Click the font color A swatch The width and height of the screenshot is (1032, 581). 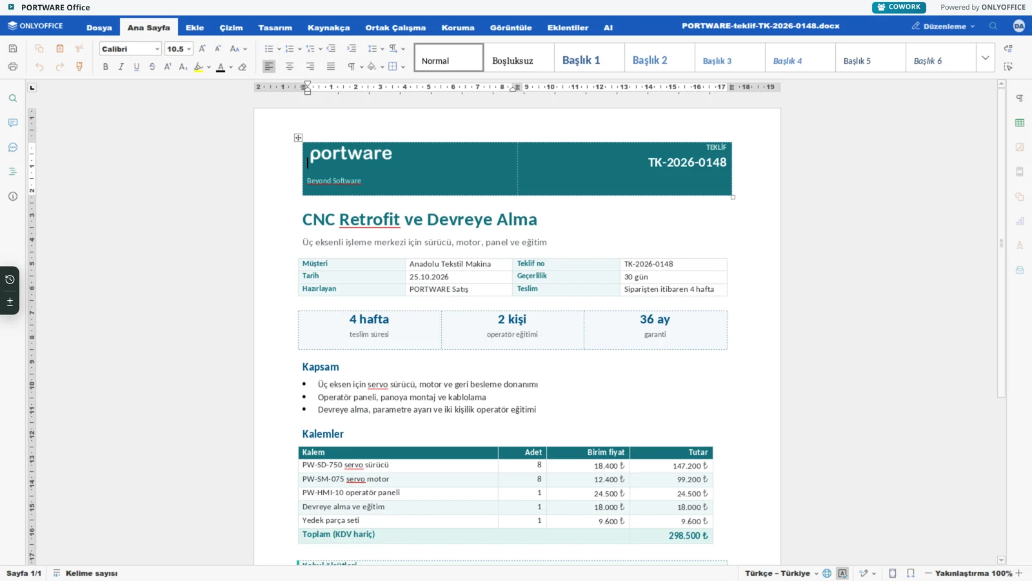click(x=221, y=66)
